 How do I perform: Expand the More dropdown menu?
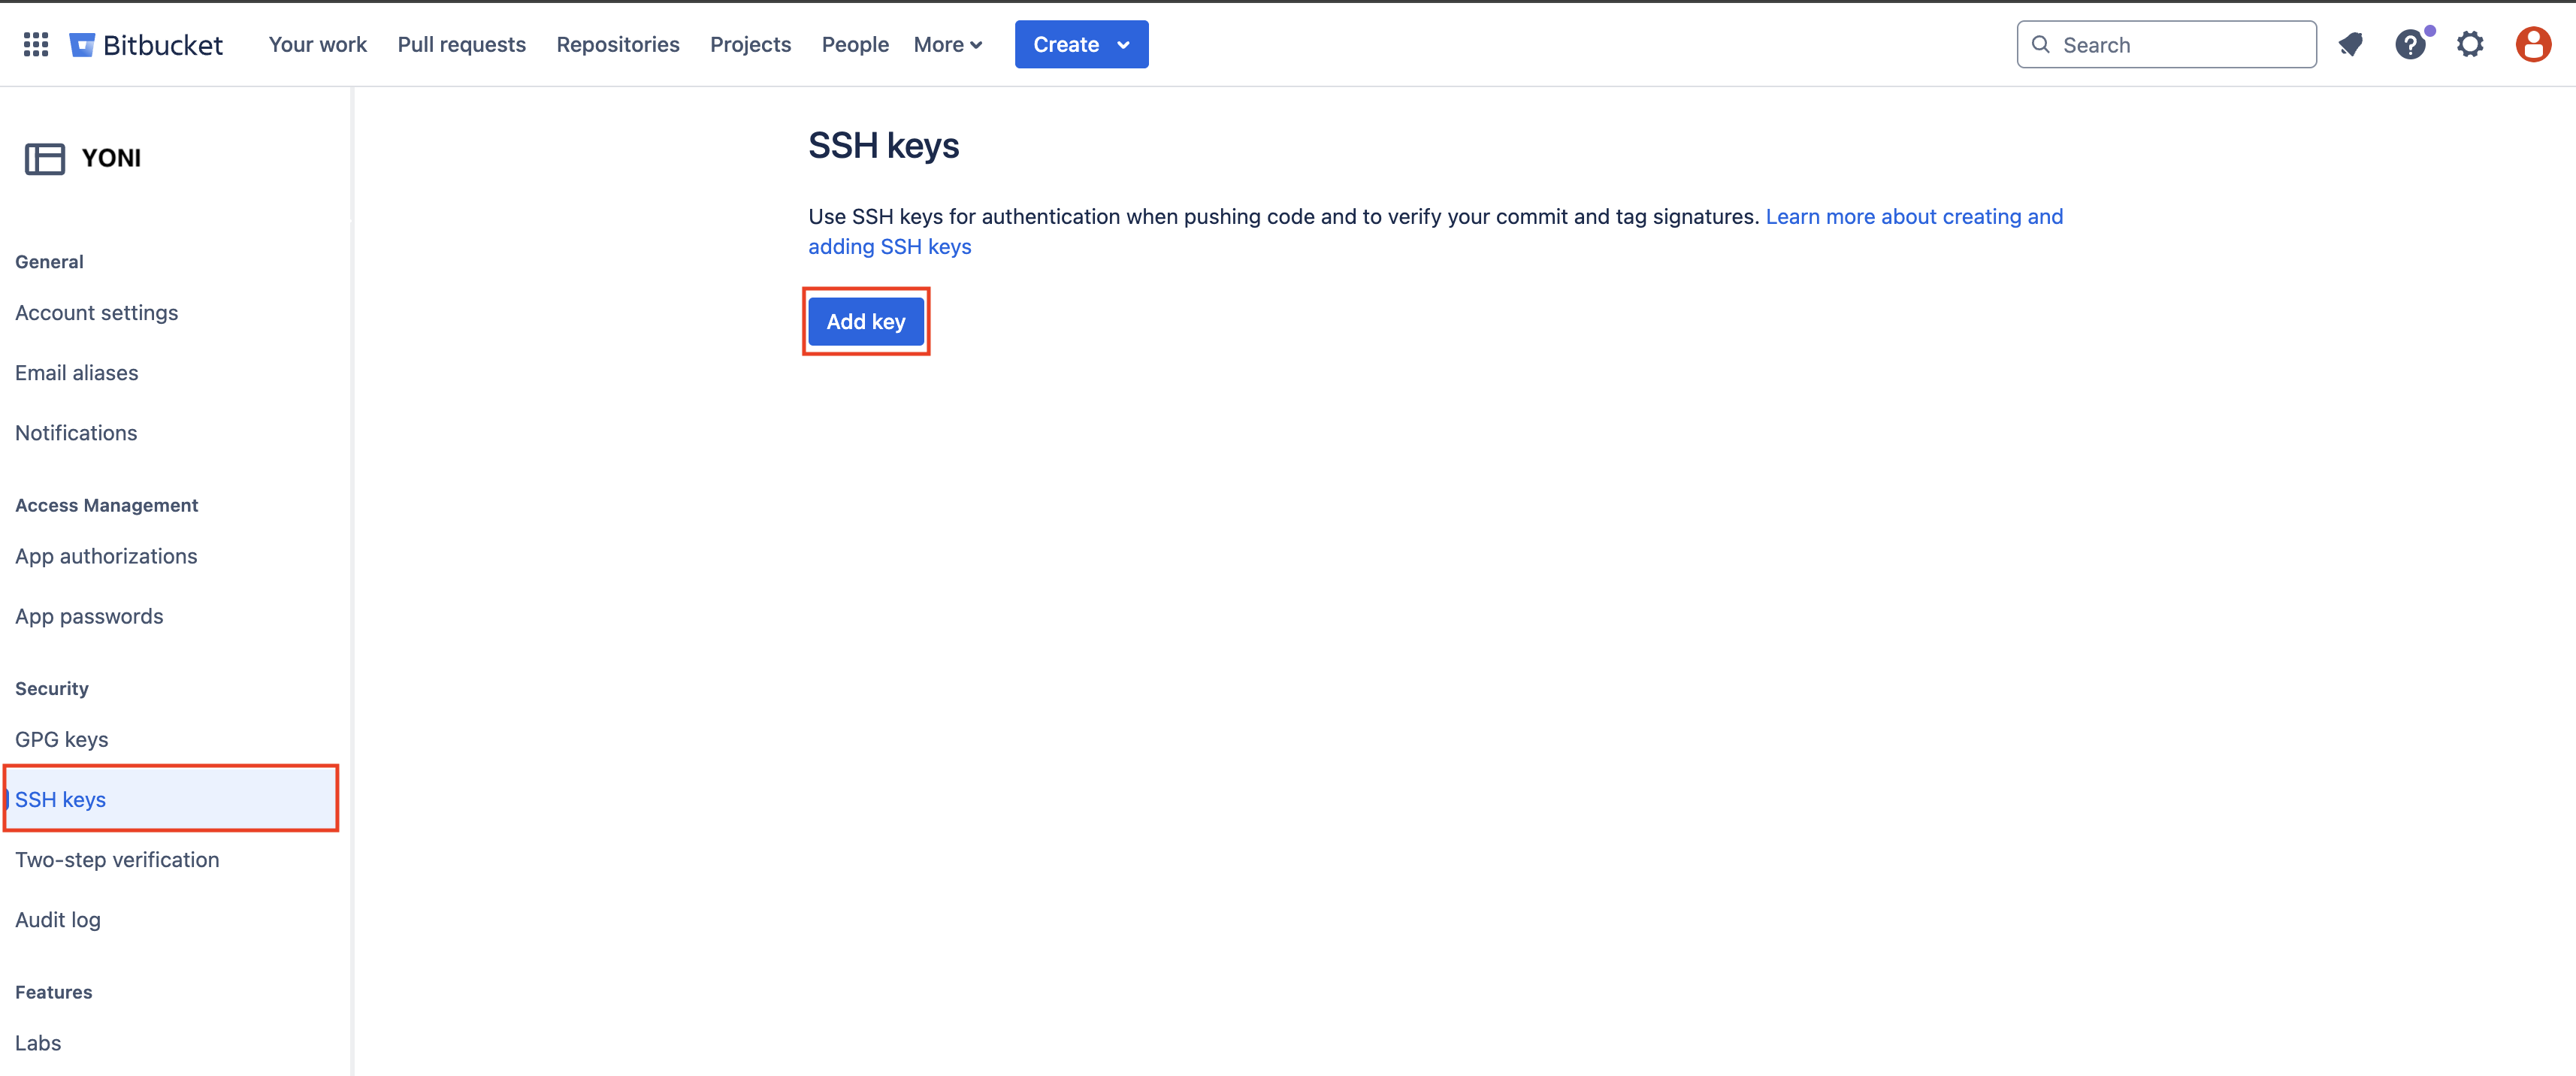[x=947, y=44]
